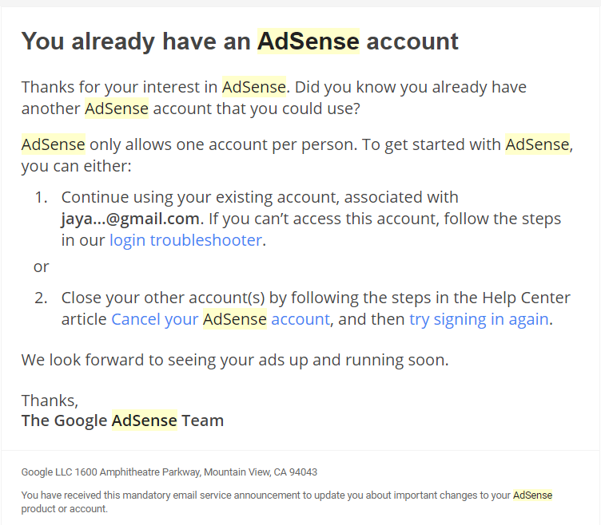Click the highlighted AdSense in the signature line
This screenshot has width=601, height=525.
pos(144,420)
